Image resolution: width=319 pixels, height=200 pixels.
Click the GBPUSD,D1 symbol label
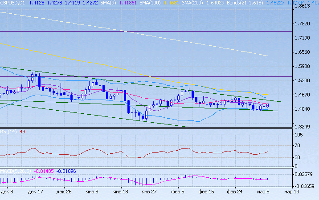pos(13,3)
